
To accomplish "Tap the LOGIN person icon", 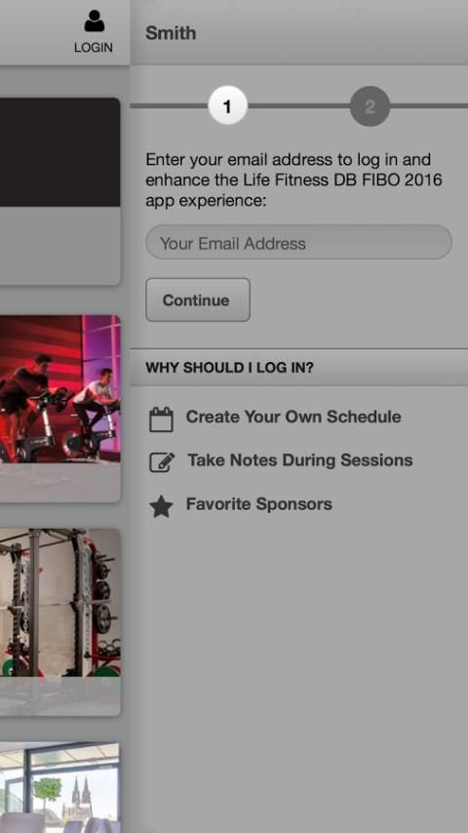I will tap(94, 21).
